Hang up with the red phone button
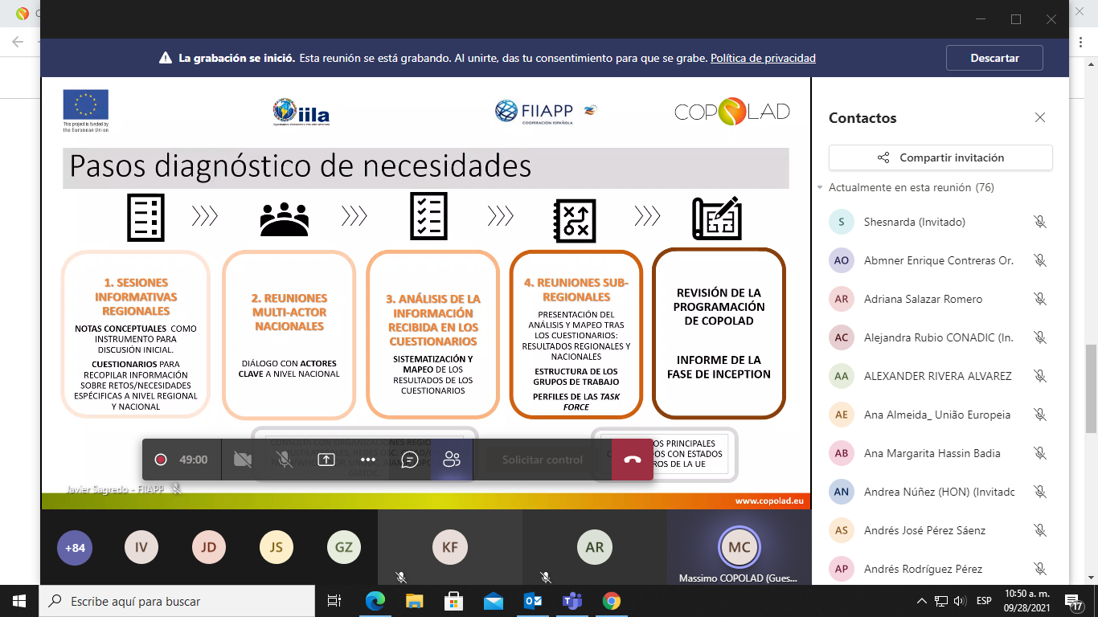1098x617 pixels. (633, 460)
